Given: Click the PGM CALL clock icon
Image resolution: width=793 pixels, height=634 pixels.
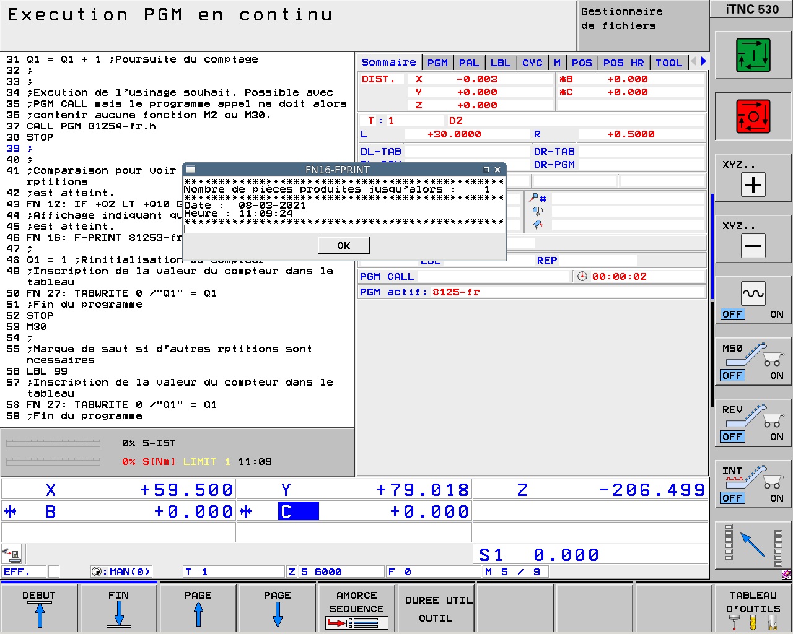Looking at the screenshot, I should pos(582,276).
